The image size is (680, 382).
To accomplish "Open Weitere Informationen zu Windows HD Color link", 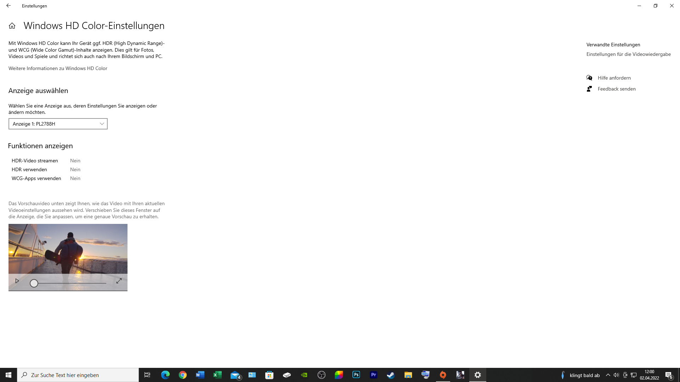I will 58,68.
